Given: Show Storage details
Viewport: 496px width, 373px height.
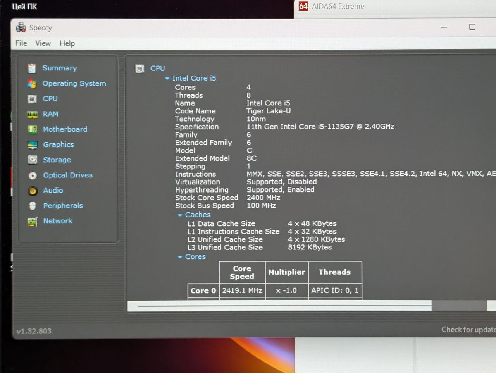Looking at the screenshot, I should pyautogui.click(x=57, y=160).
